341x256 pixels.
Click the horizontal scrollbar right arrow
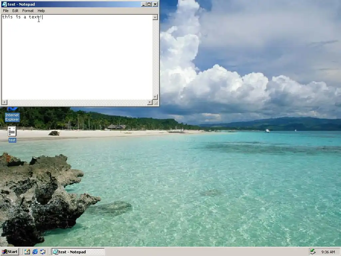point(150,102)
